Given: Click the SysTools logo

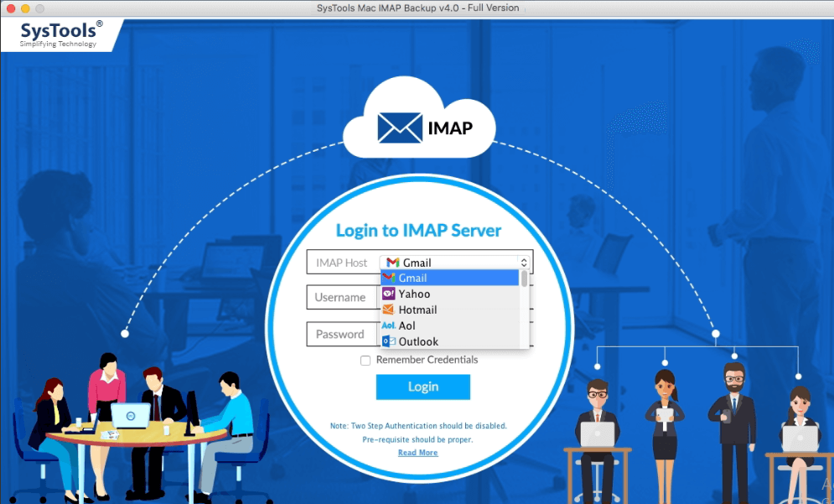Looking at the screenshot, I should 60,34.
